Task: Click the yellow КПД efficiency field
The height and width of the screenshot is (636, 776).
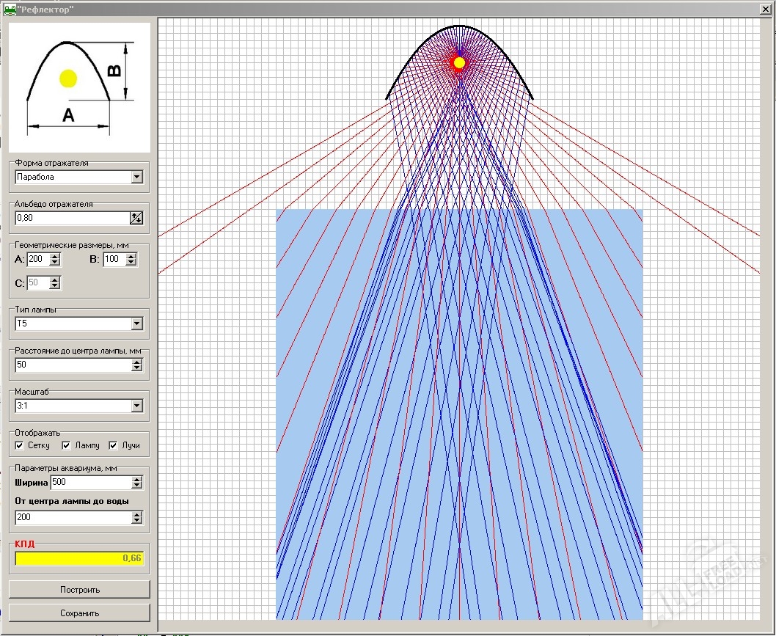Action: pyautogui.click(x=79, y=558)
